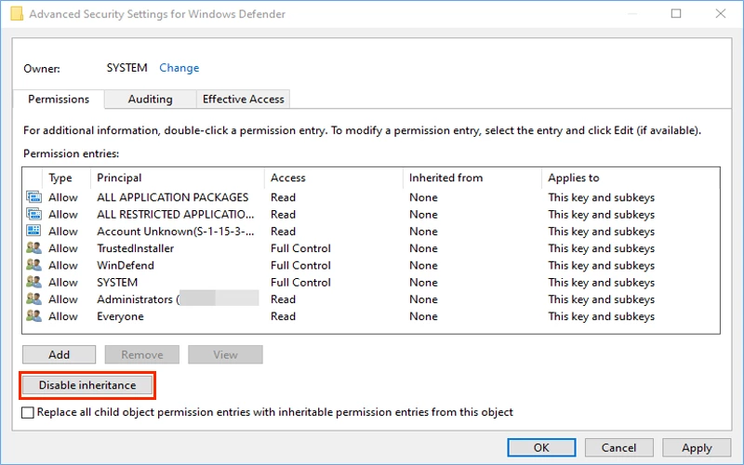
Task: Click 'This key and subkeys' in TrustedInstaller row
Action: [x=601, y=248]
